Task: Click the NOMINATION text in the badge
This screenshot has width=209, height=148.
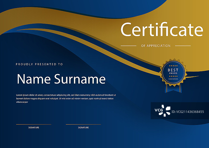Action: (173, 79)
